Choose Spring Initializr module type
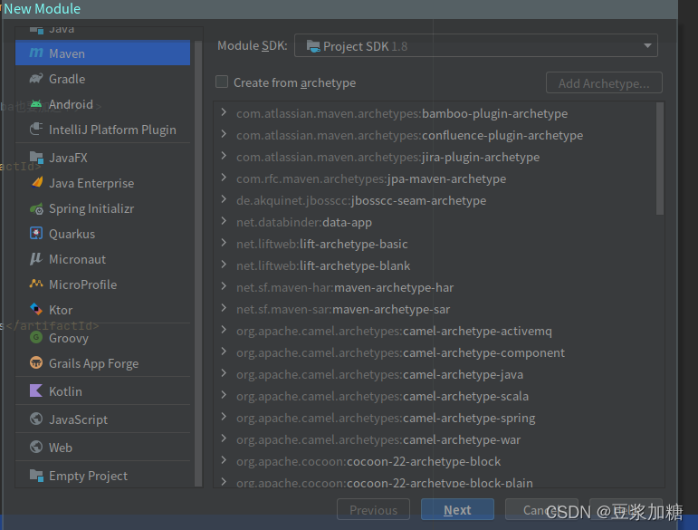This screenshot has height=530, width=698. [x=103, y=208]
